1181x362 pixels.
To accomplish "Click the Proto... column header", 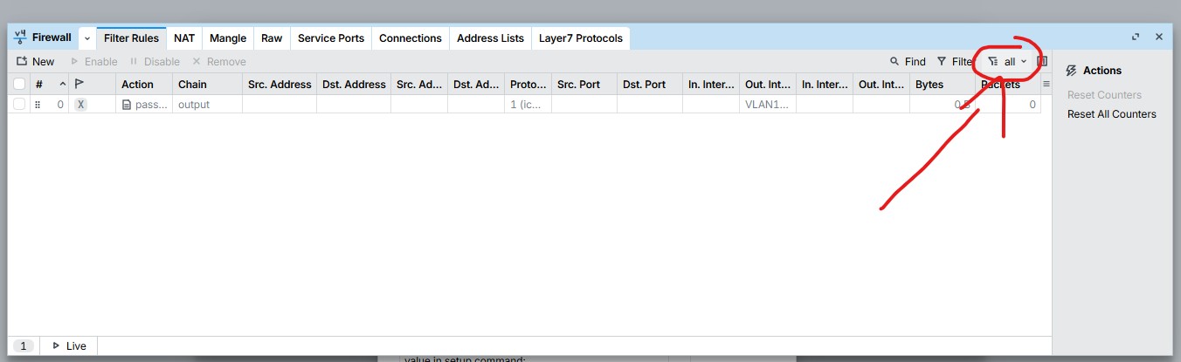I will [x=528, y=85].
